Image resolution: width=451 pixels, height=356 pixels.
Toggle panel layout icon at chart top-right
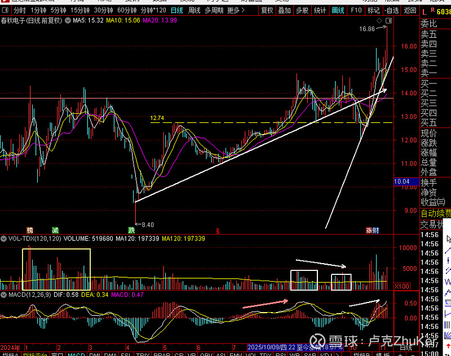(388, 20)
